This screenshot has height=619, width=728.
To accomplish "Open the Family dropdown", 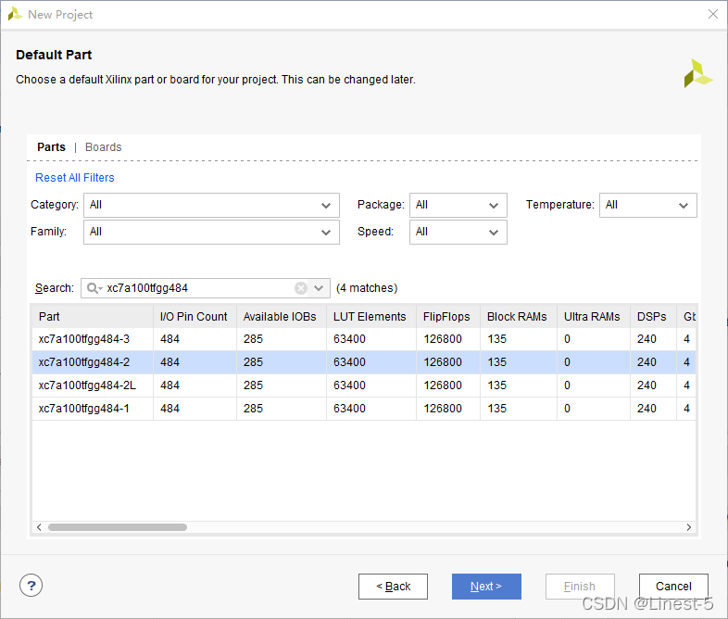I will pyautogui.click(x=211, y=233).
